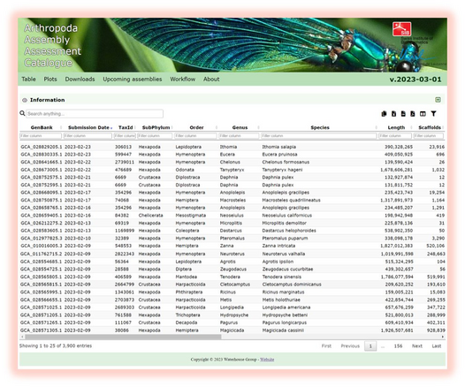
Task: Open the Upcoming assemblies page
Action: 133,80
